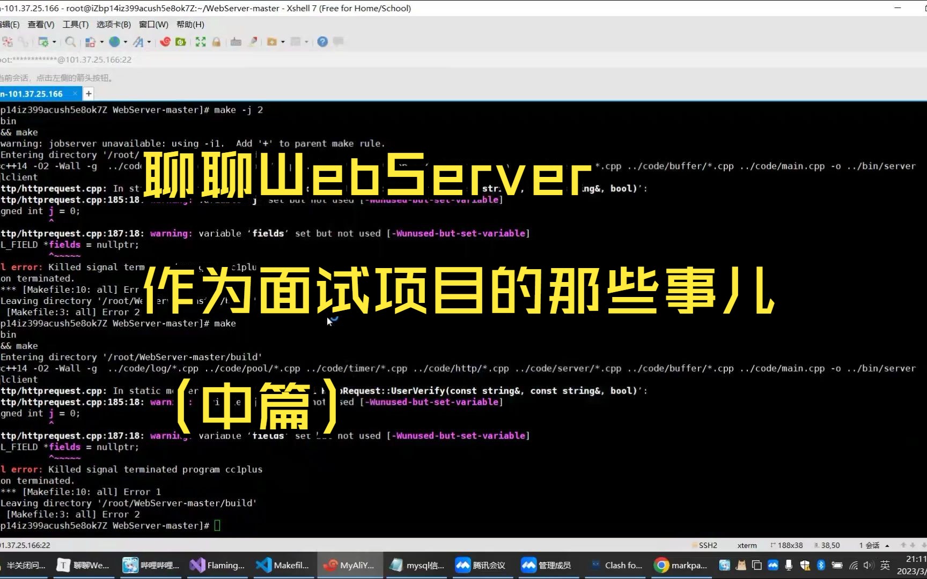Expand the greyed-out panel dropdown arrow

click(x=306, y=42)
